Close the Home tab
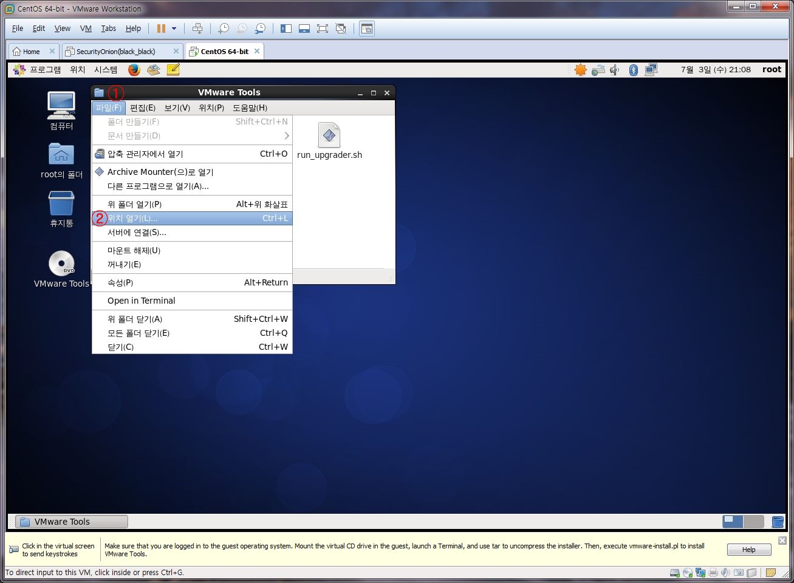The height and width of the screenshot is (583, 794). coord(52,51)
